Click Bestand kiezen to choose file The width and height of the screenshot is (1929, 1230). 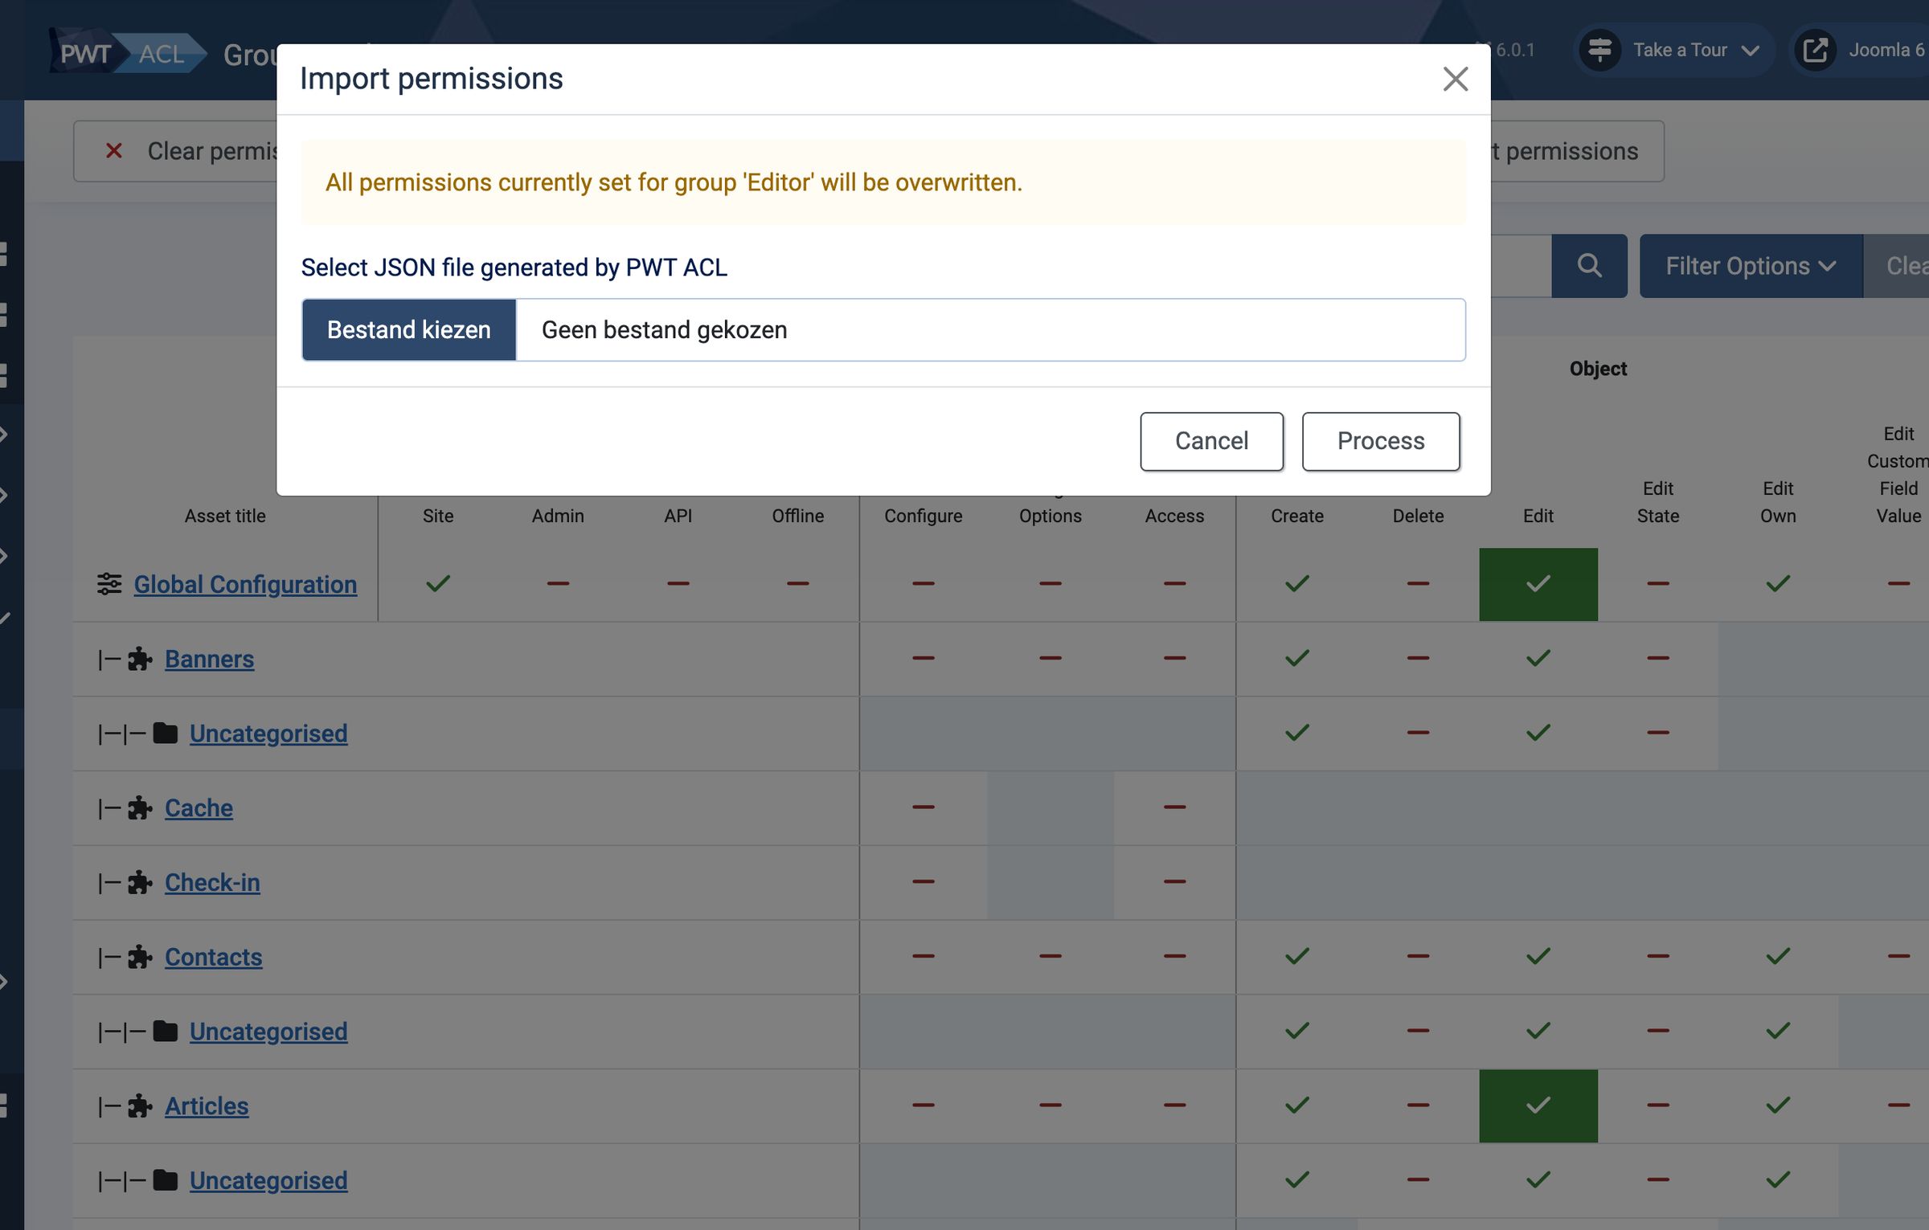[409, 330]
